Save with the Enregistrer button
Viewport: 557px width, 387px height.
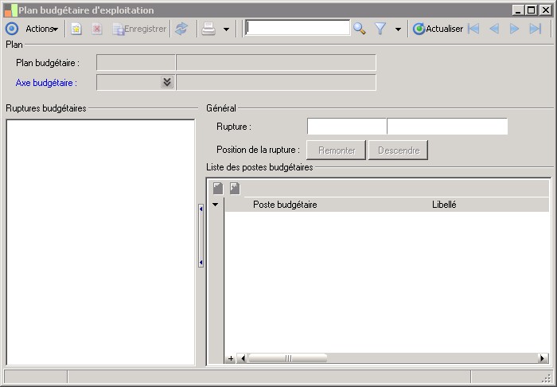139,29
